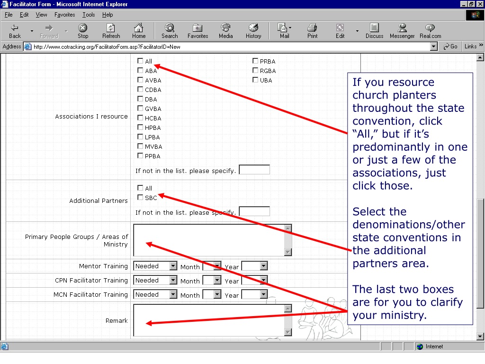Viewport: 485px width, 364px height.
Task: Open Real.com toolbar icon
Action: [x=430, y=31]
